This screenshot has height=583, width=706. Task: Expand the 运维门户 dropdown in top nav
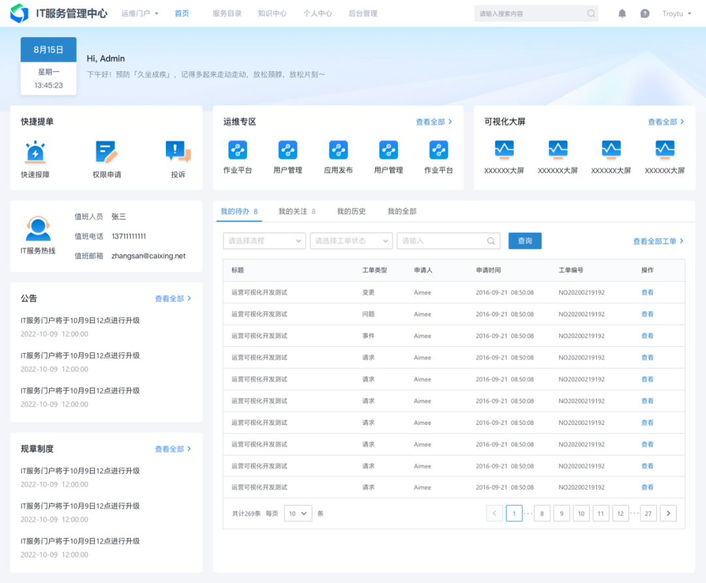pos(140,14)
